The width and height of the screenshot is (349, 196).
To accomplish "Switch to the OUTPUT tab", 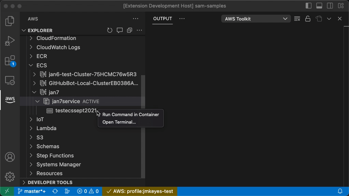I will 163,19.
